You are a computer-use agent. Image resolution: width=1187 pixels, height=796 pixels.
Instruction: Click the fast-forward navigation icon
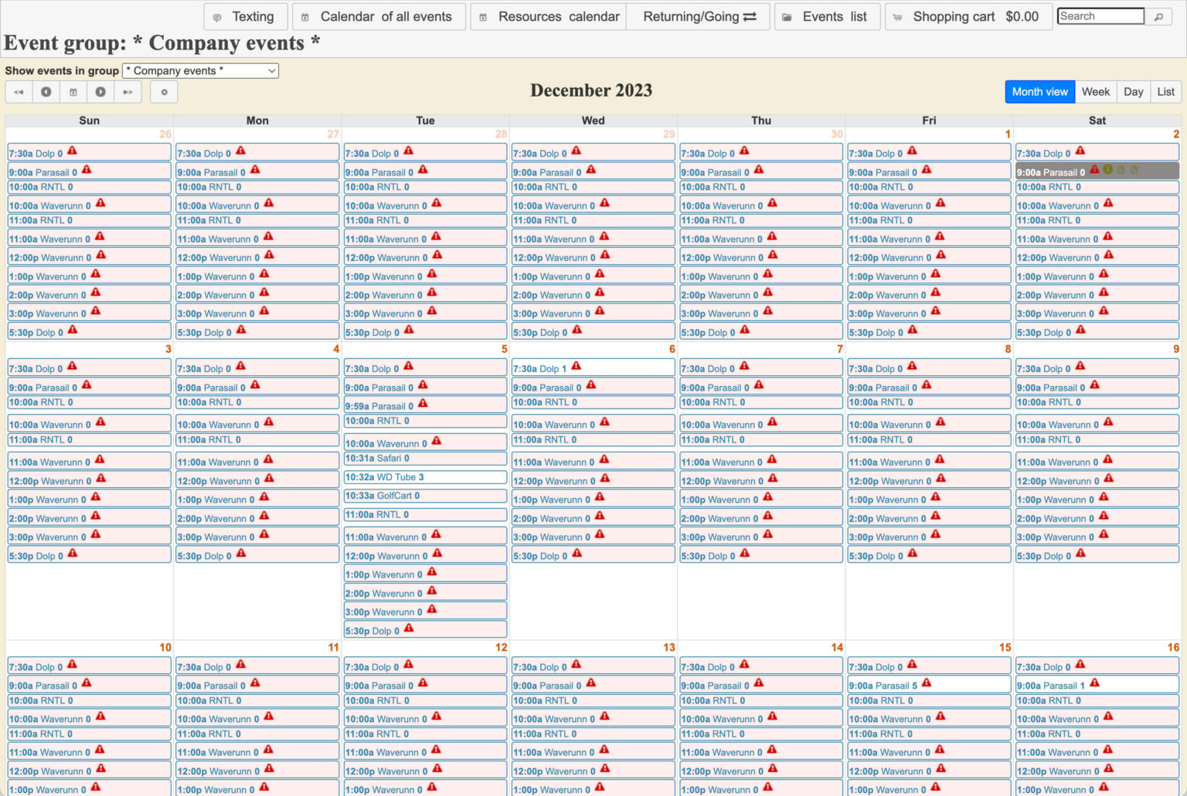click(128, 92)
